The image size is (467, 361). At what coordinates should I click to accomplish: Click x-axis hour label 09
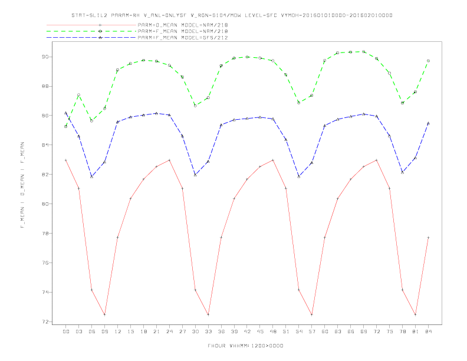104,332
